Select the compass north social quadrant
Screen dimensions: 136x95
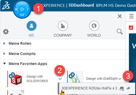click(x=22, y=4)
